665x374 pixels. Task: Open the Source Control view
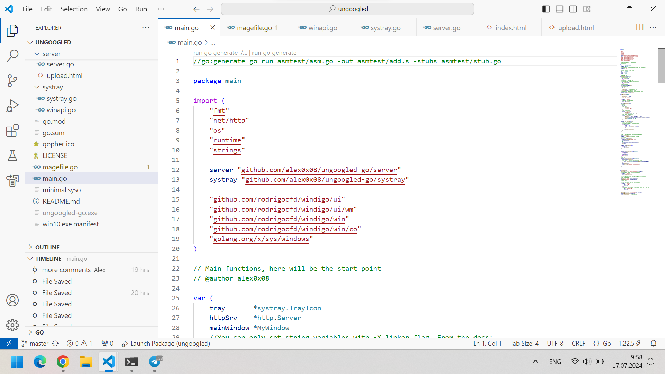tap(12, 80)
